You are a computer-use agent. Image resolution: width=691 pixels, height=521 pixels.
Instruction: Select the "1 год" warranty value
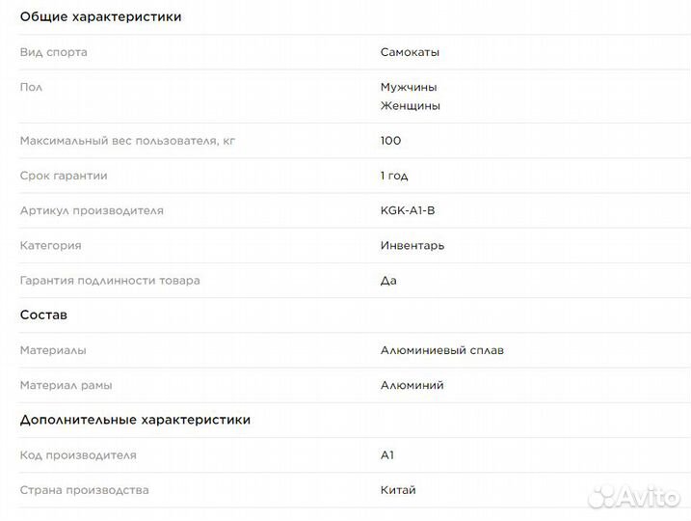[x=394, y=176]
